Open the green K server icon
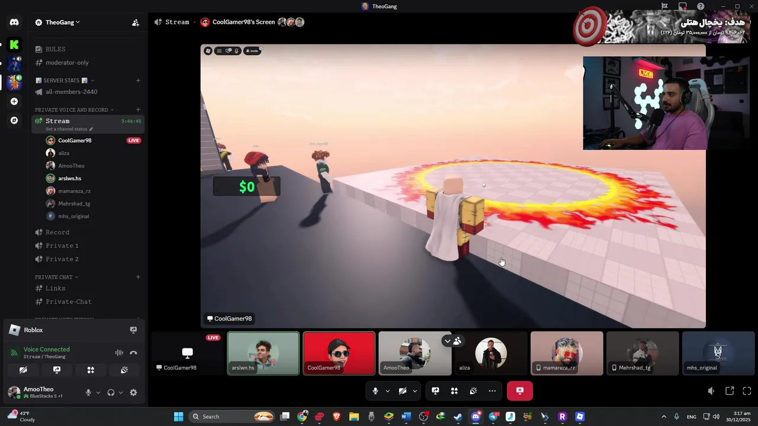Viewport: 758px width, 426px height. (x=14, y=44)
